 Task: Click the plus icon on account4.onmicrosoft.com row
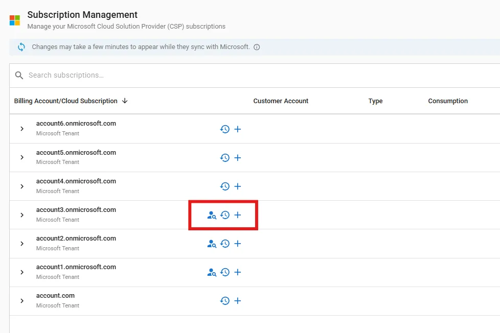238,186
